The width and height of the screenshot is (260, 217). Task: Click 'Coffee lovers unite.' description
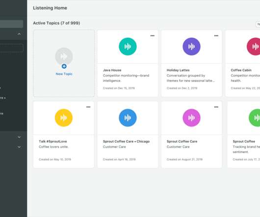(x=54, y=147)
